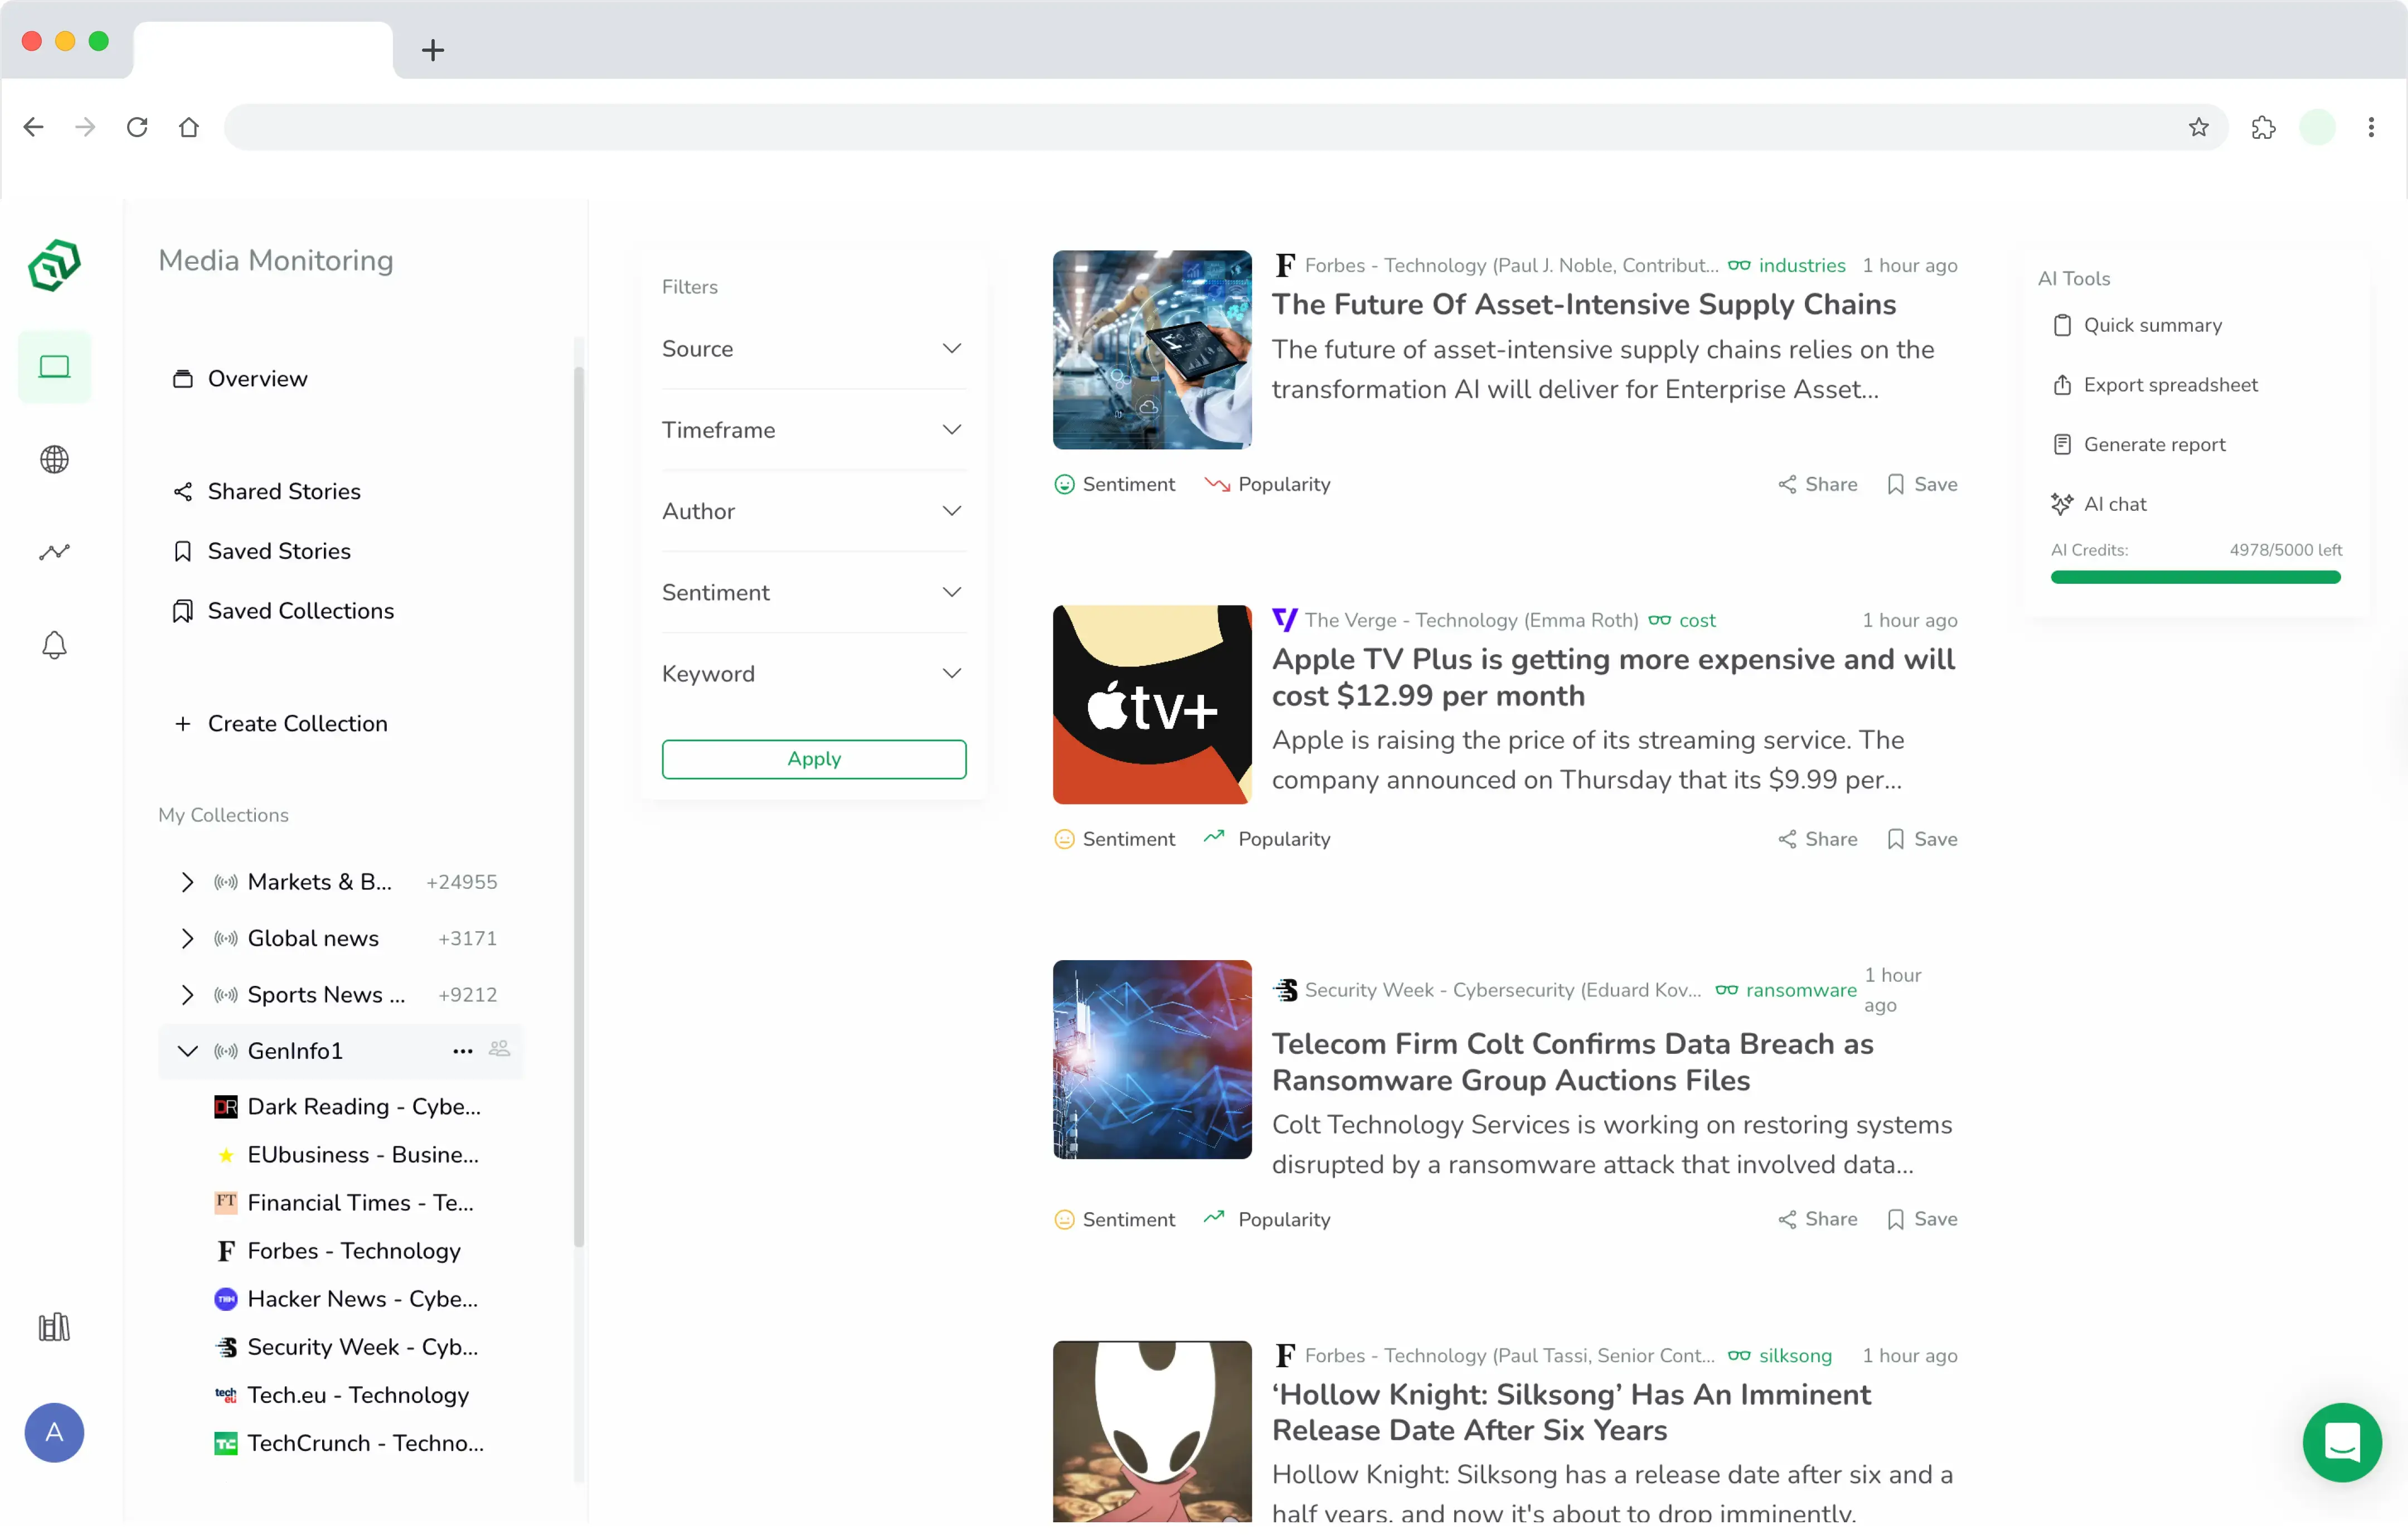This screenshot has width=2408, height=1539.
Task: Click the browser back arrow
Action: click(x=33, y=127)
